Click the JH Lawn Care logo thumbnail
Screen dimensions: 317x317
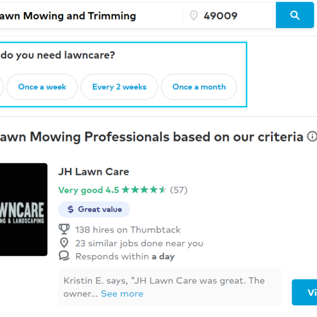pos(24,209)
